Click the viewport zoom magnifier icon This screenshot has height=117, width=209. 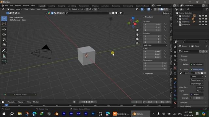click(x=137, y=30)
